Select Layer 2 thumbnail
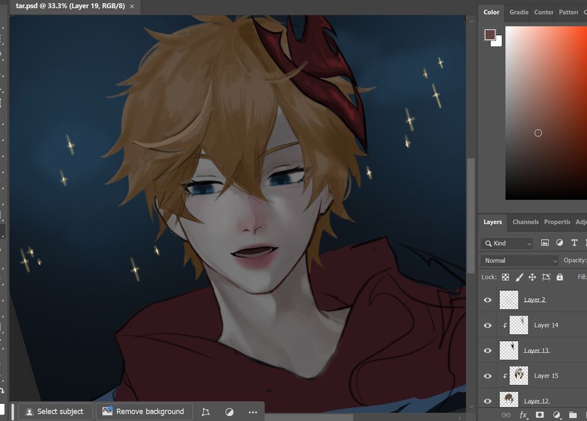Image resolution: width=587 pixels, height=421 pixels. [x=509, y=300]
